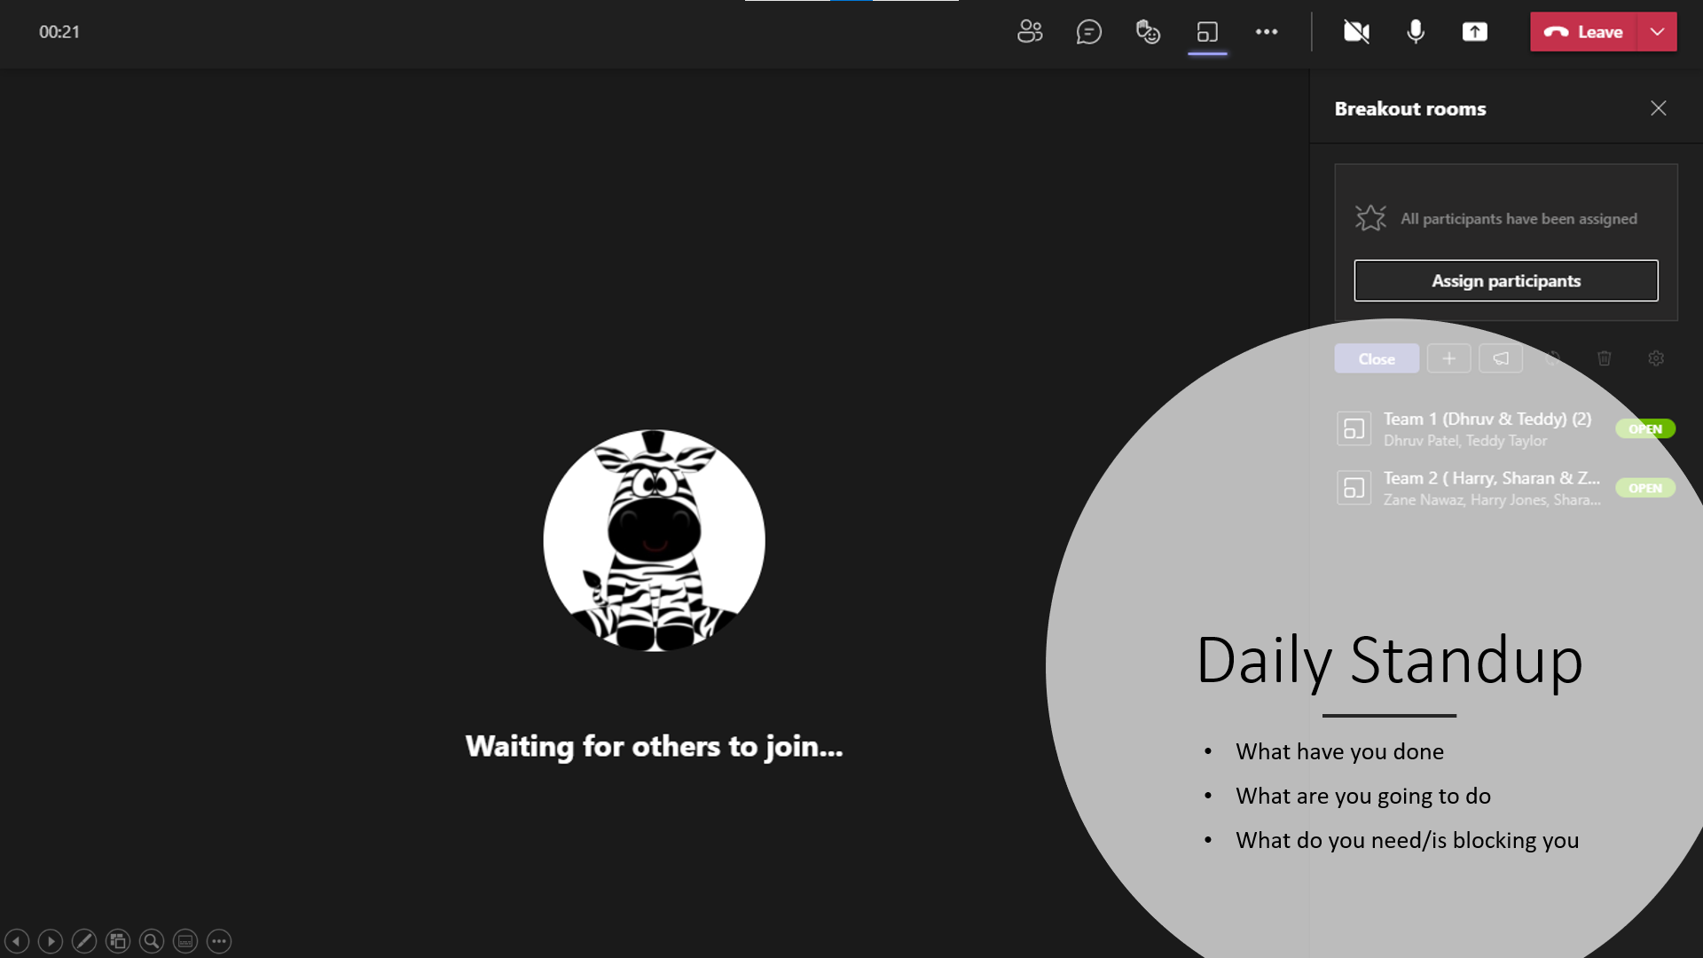
Task: Click 'What are you going to do' bullet
Action: pyautogui.click(x=1363, y=796)
